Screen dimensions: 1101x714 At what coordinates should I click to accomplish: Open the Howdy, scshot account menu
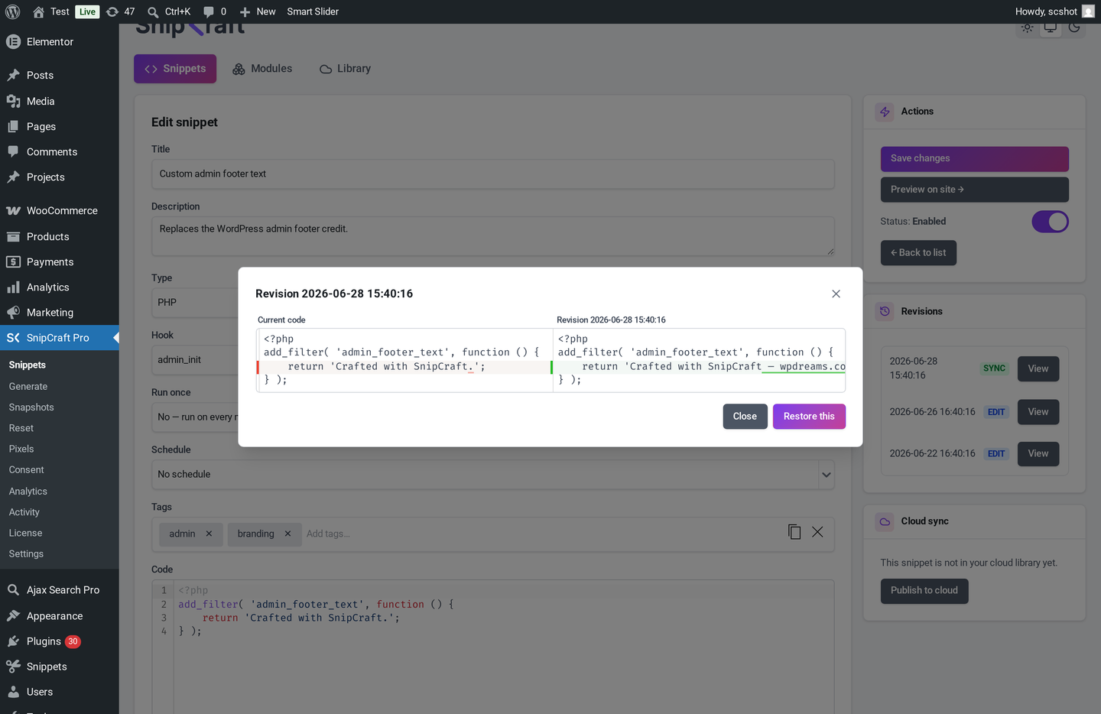(x=1054, y=11)
